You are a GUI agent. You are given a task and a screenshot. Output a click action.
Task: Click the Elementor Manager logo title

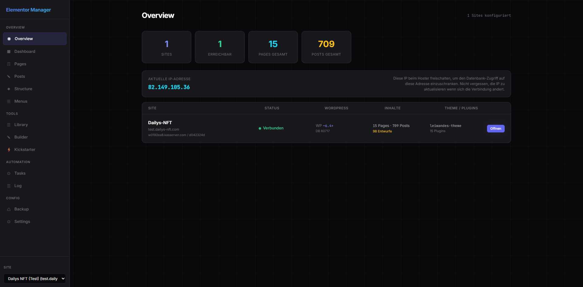29,10
